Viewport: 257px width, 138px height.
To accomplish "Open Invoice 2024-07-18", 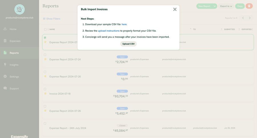I will (60, 94).
